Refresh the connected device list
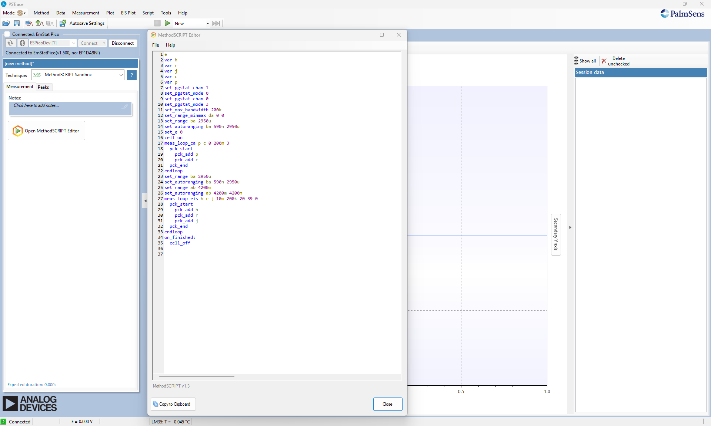 [10, 43]
